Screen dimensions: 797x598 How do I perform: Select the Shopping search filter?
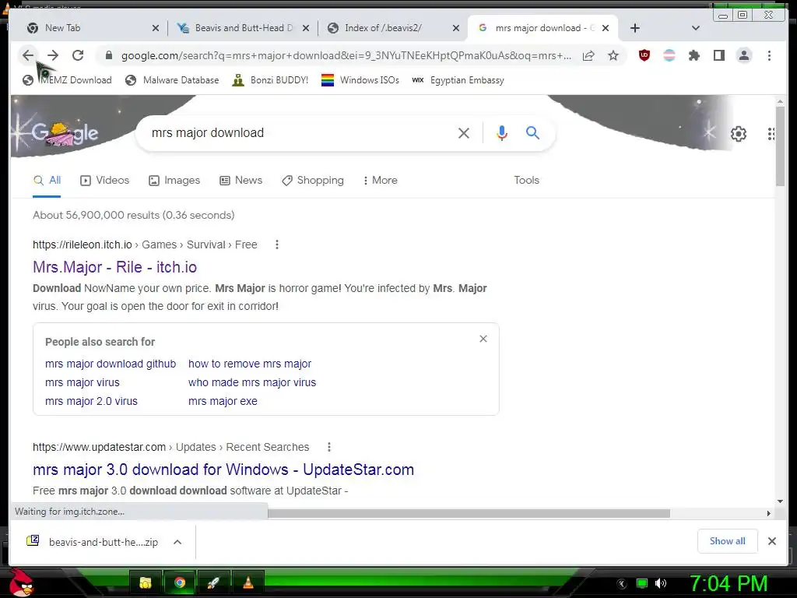pos(313,181)
